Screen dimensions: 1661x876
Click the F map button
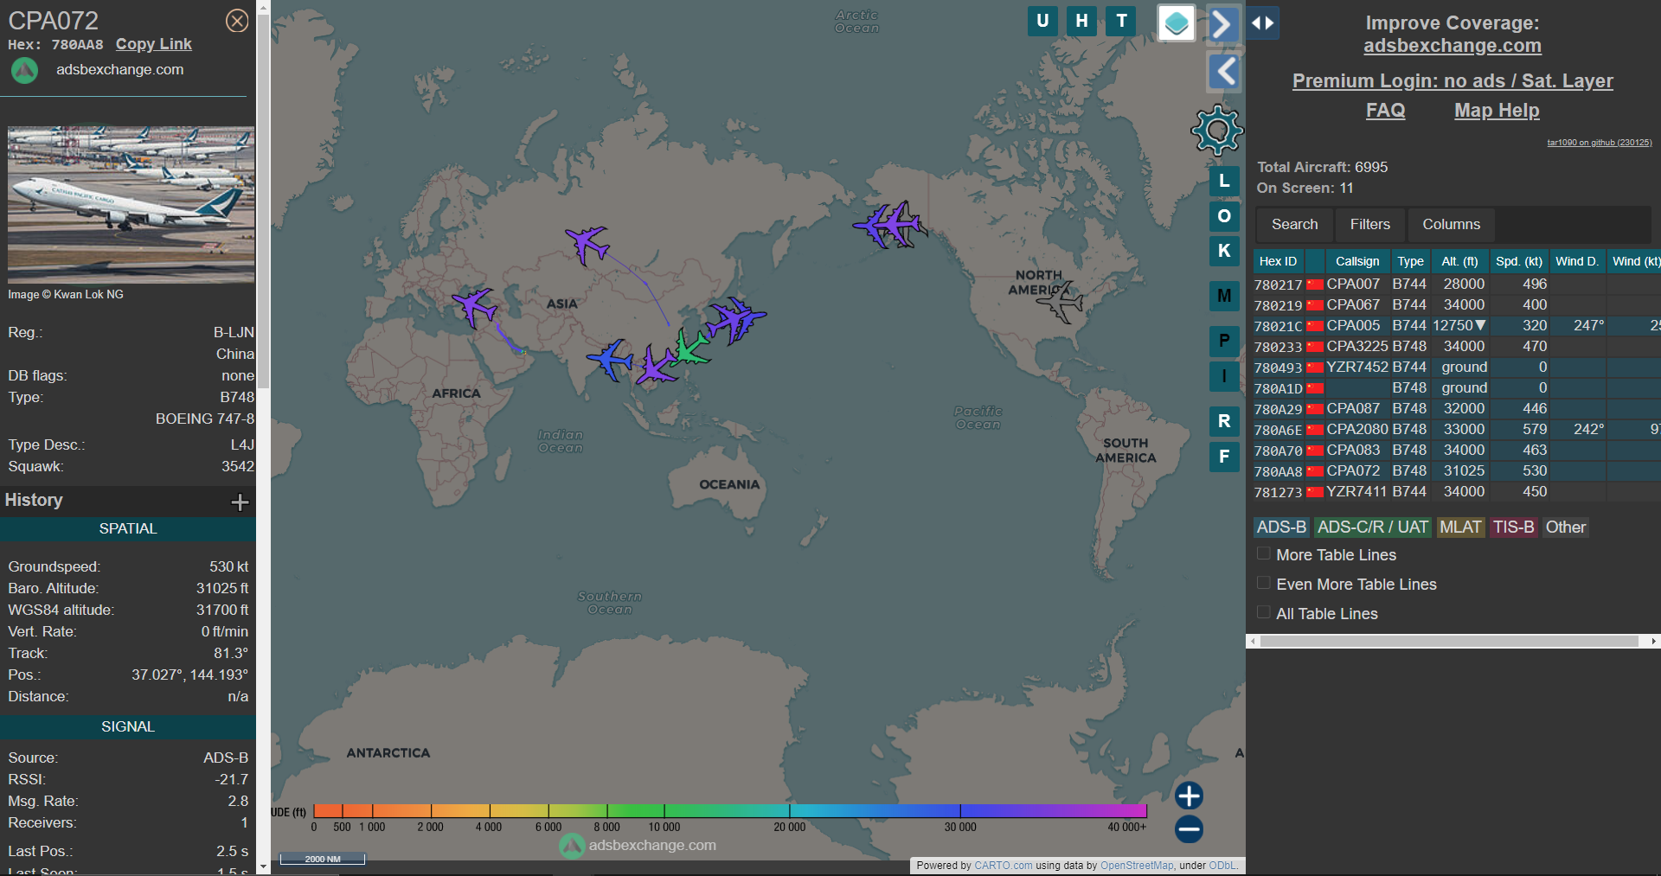click(x=1224, y=457)
